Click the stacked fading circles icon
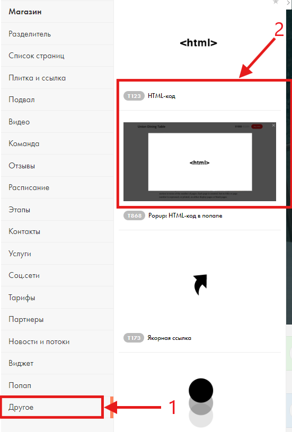The image size is (292, 432). [x=201, y=402]
